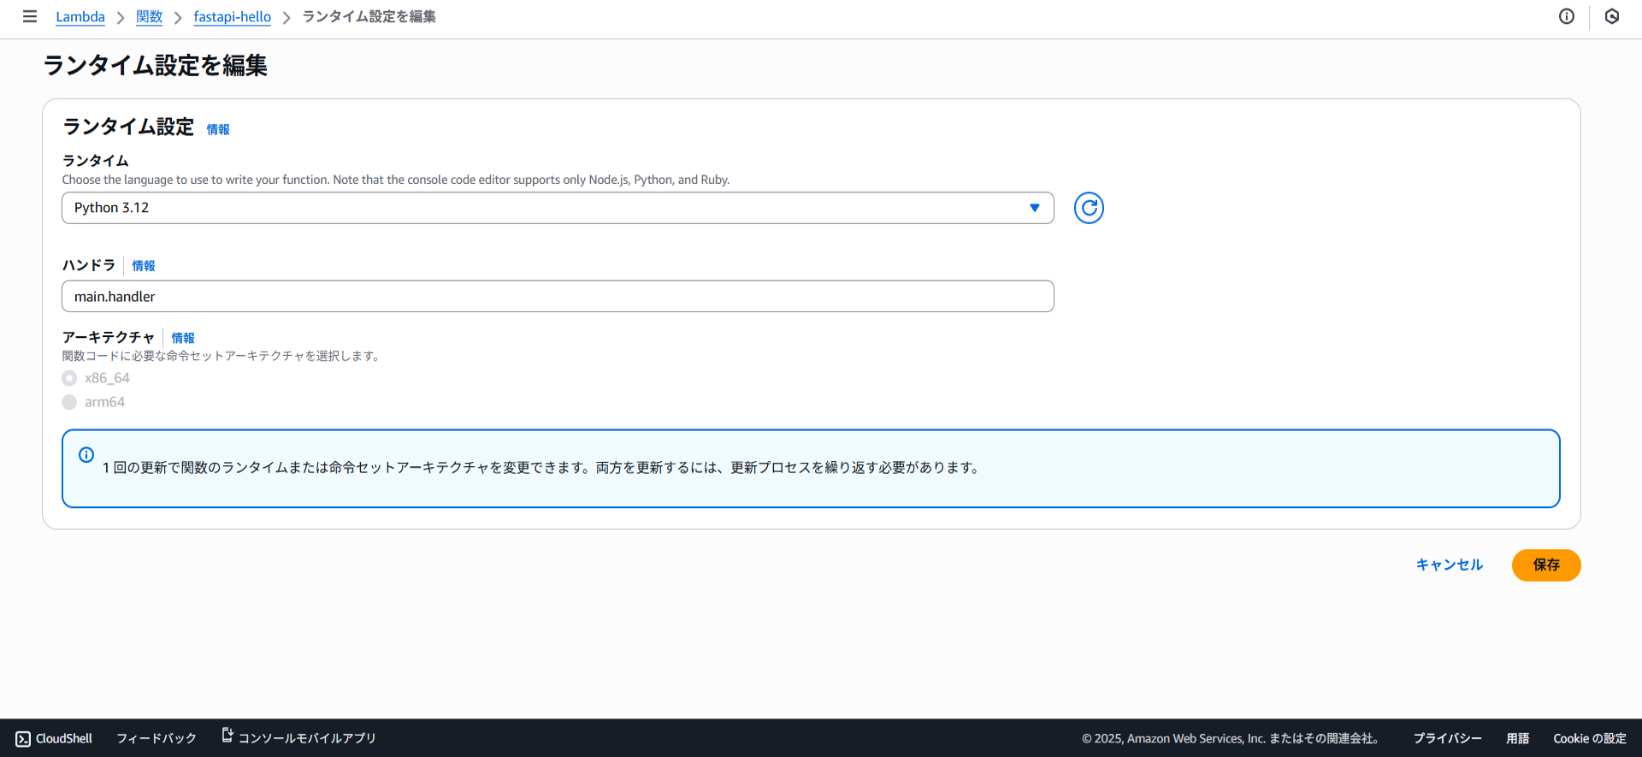The width and height of the screenshot is (1642, 757).
Task: Open フィードバック in the footer
Action: tap(157, 738)
